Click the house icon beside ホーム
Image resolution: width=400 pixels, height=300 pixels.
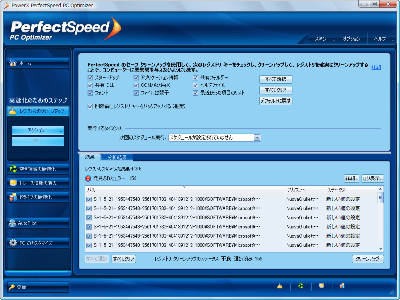coord(13,63)
